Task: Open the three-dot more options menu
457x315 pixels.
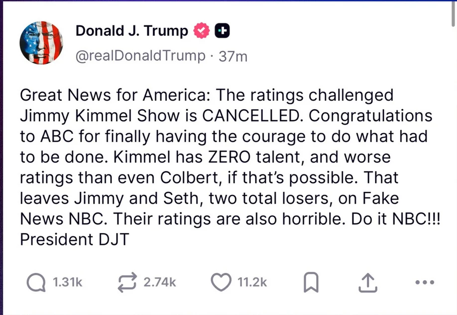Action: click(x=424, y=282)
